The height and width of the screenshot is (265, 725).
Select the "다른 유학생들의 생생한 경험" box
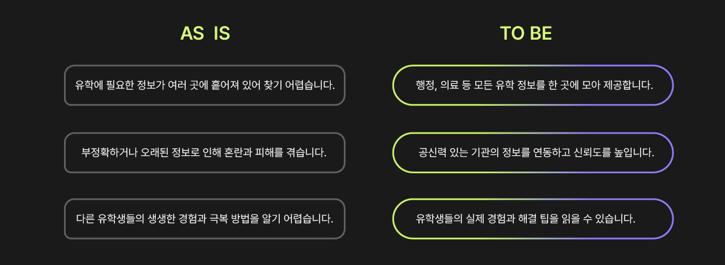coord(204,219)
